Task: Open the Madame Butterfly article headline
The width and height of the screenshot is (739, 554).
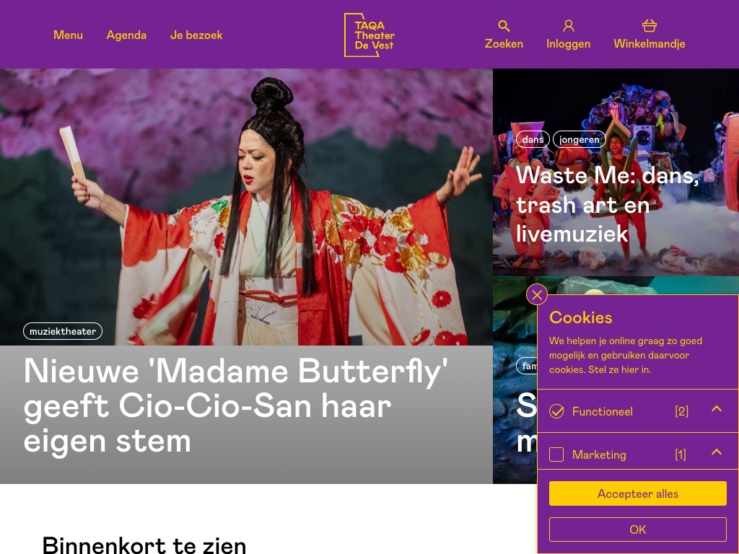Action: tap(236, 406)
